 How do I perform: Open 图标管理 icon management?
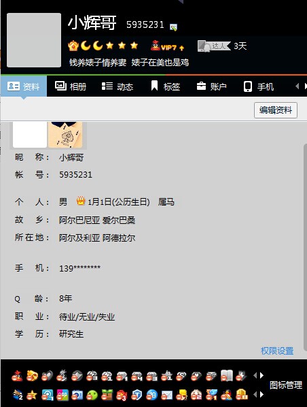286,385
